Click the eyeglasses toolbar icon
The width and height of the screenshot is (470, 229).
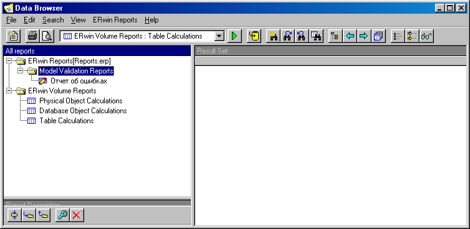[x=426, y=36]
